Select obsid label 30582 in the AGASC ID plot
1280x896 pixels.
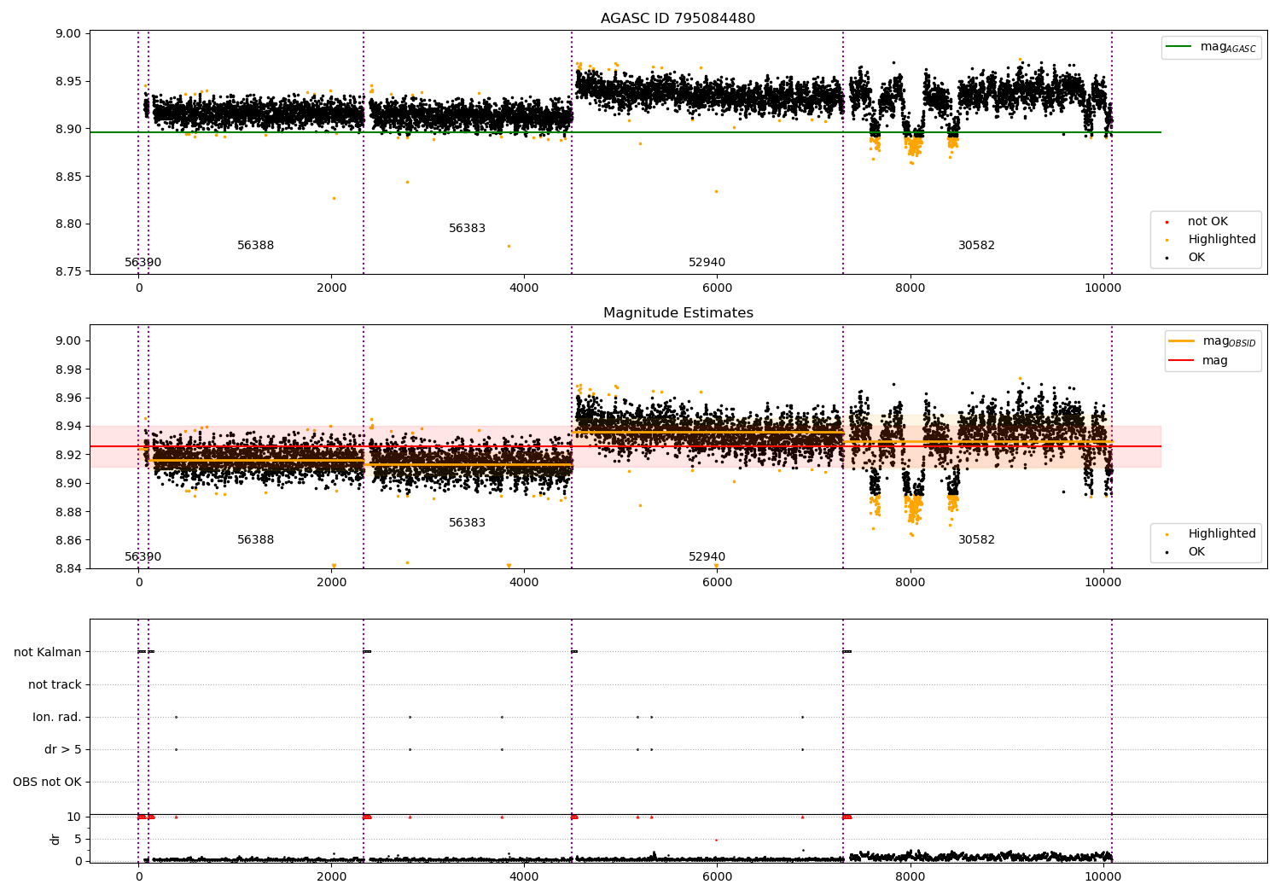click(x=976, y=246)
